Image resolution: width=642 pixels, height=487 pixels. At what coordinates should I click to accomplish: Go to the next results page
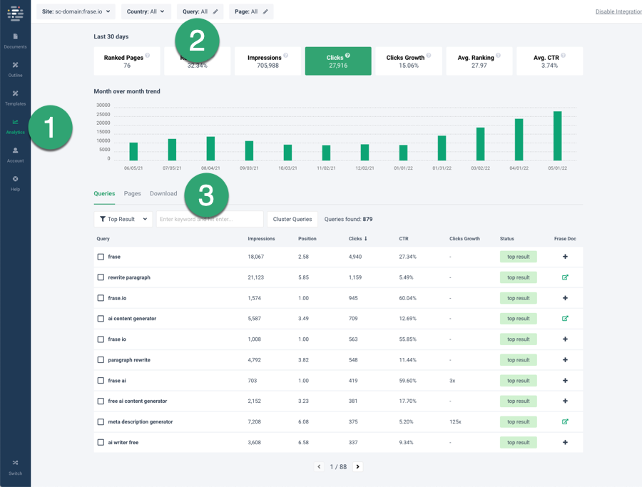point(357,466)
